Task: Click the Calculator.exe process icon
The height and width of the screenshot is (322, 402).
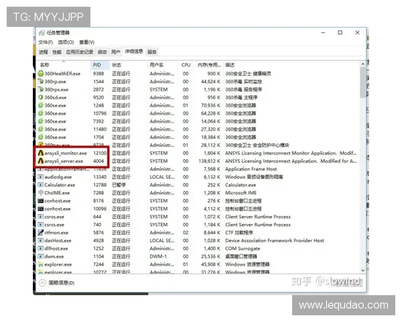Action: coord(40,185)
